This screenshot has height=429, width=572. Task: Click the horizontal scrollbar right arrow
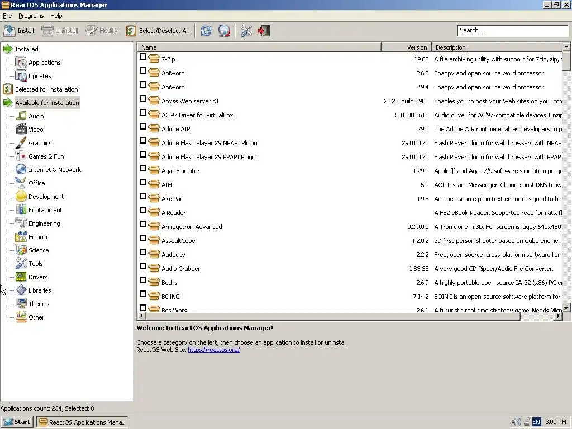[x=558, y=316]
